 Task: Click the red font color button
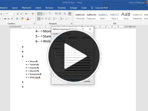coord(28,19)
